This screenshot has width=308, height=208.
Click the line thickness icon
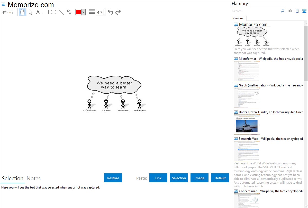[x=92, y=12]
